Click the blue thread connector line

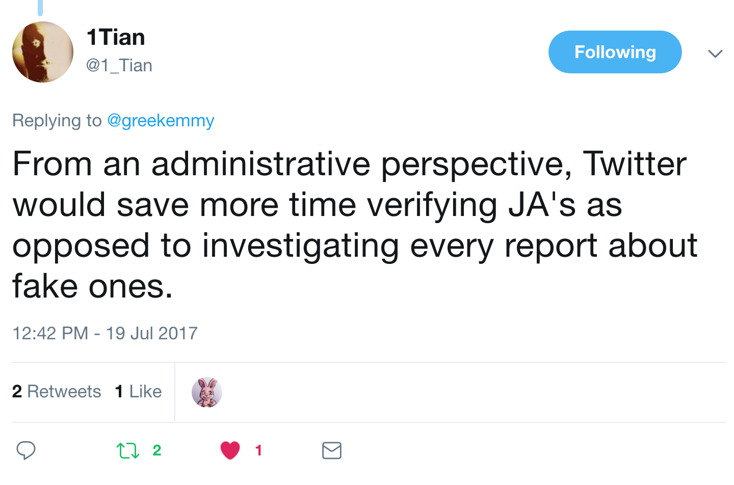40,7
